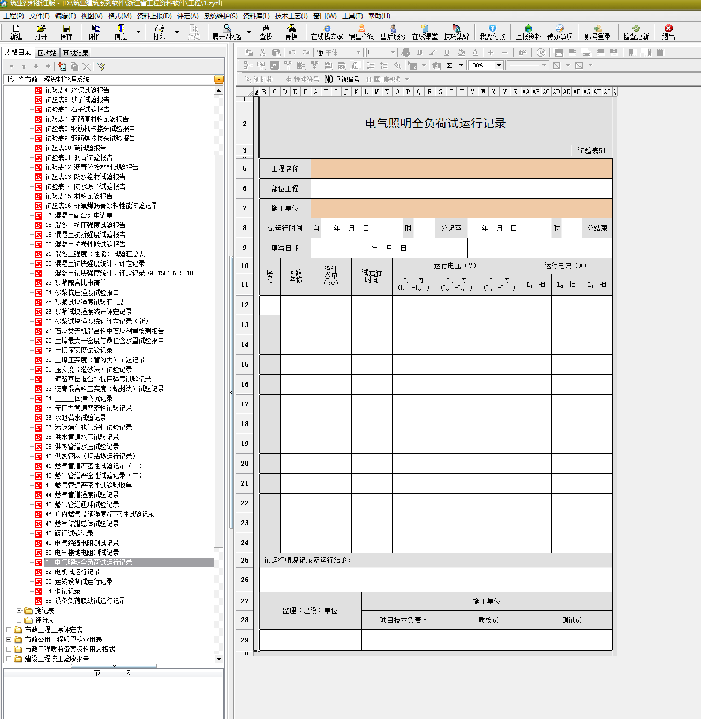Click the 打印 (Print) toolbar icon

tap(160, 32)
